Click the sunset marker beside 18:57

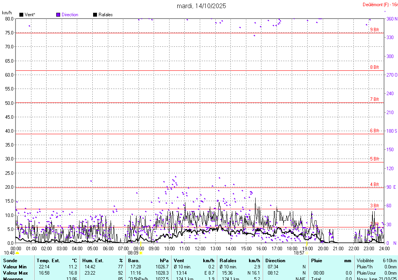[307, 253]
